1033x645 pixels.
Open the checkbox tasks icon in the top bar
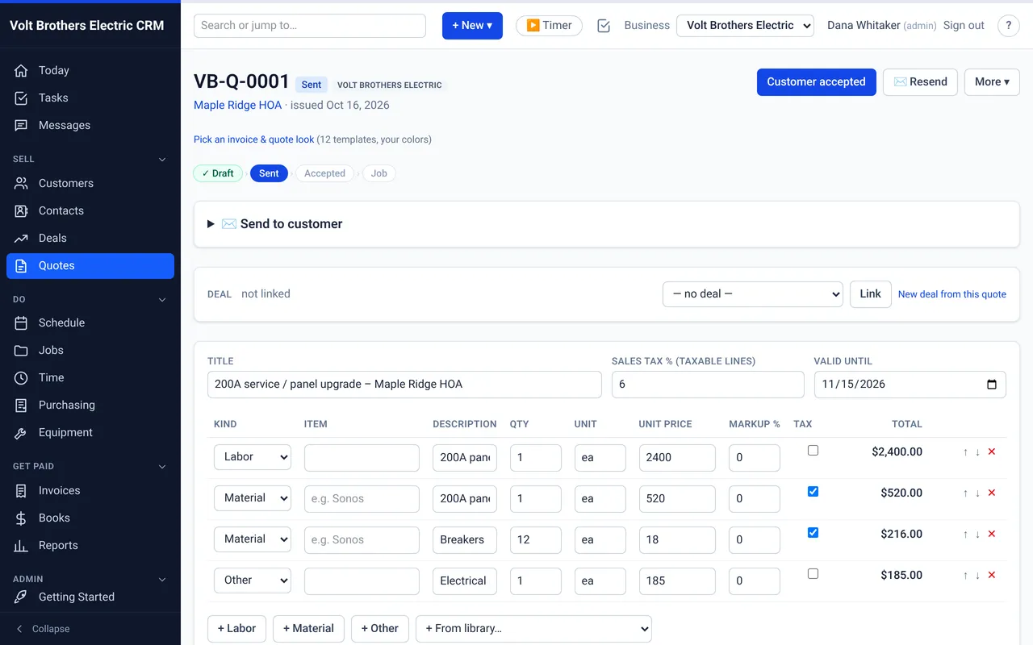point(604,26)
